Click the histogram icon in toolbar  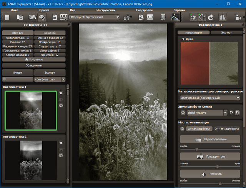pyautogui.click(x=175, y=17)
